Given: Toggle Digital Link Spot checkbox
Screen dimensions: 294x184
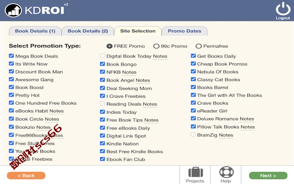Looking at the screenshot, I should (102, 136).
